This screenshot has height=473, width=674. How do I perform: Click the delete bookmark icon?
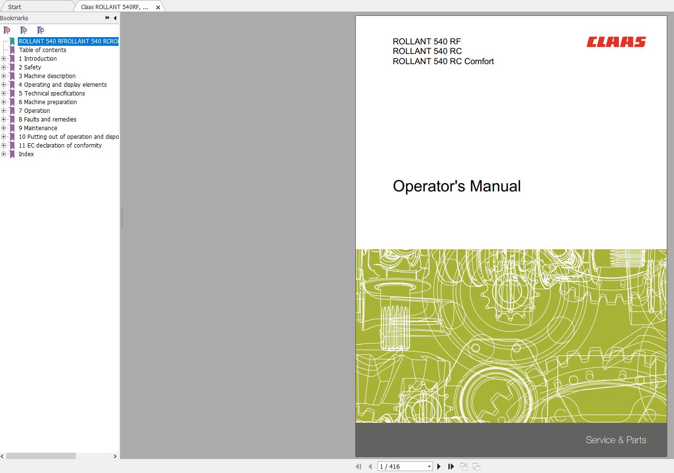[7, 30]
